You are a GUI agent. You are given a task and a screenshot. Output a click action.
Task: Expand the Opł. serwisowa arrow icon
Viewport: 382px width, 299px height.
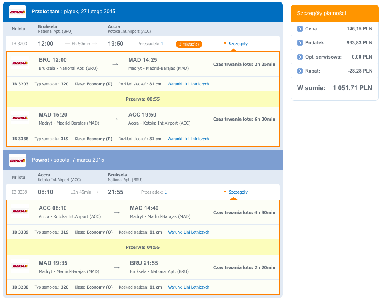click(300, 57)
